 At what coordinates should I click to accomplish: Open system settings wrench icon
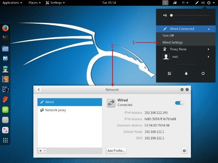169,73
